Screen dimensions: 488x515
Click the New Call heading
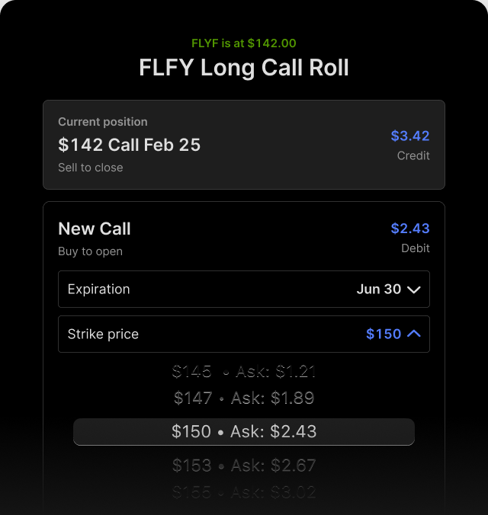click(x=95, y=229)
